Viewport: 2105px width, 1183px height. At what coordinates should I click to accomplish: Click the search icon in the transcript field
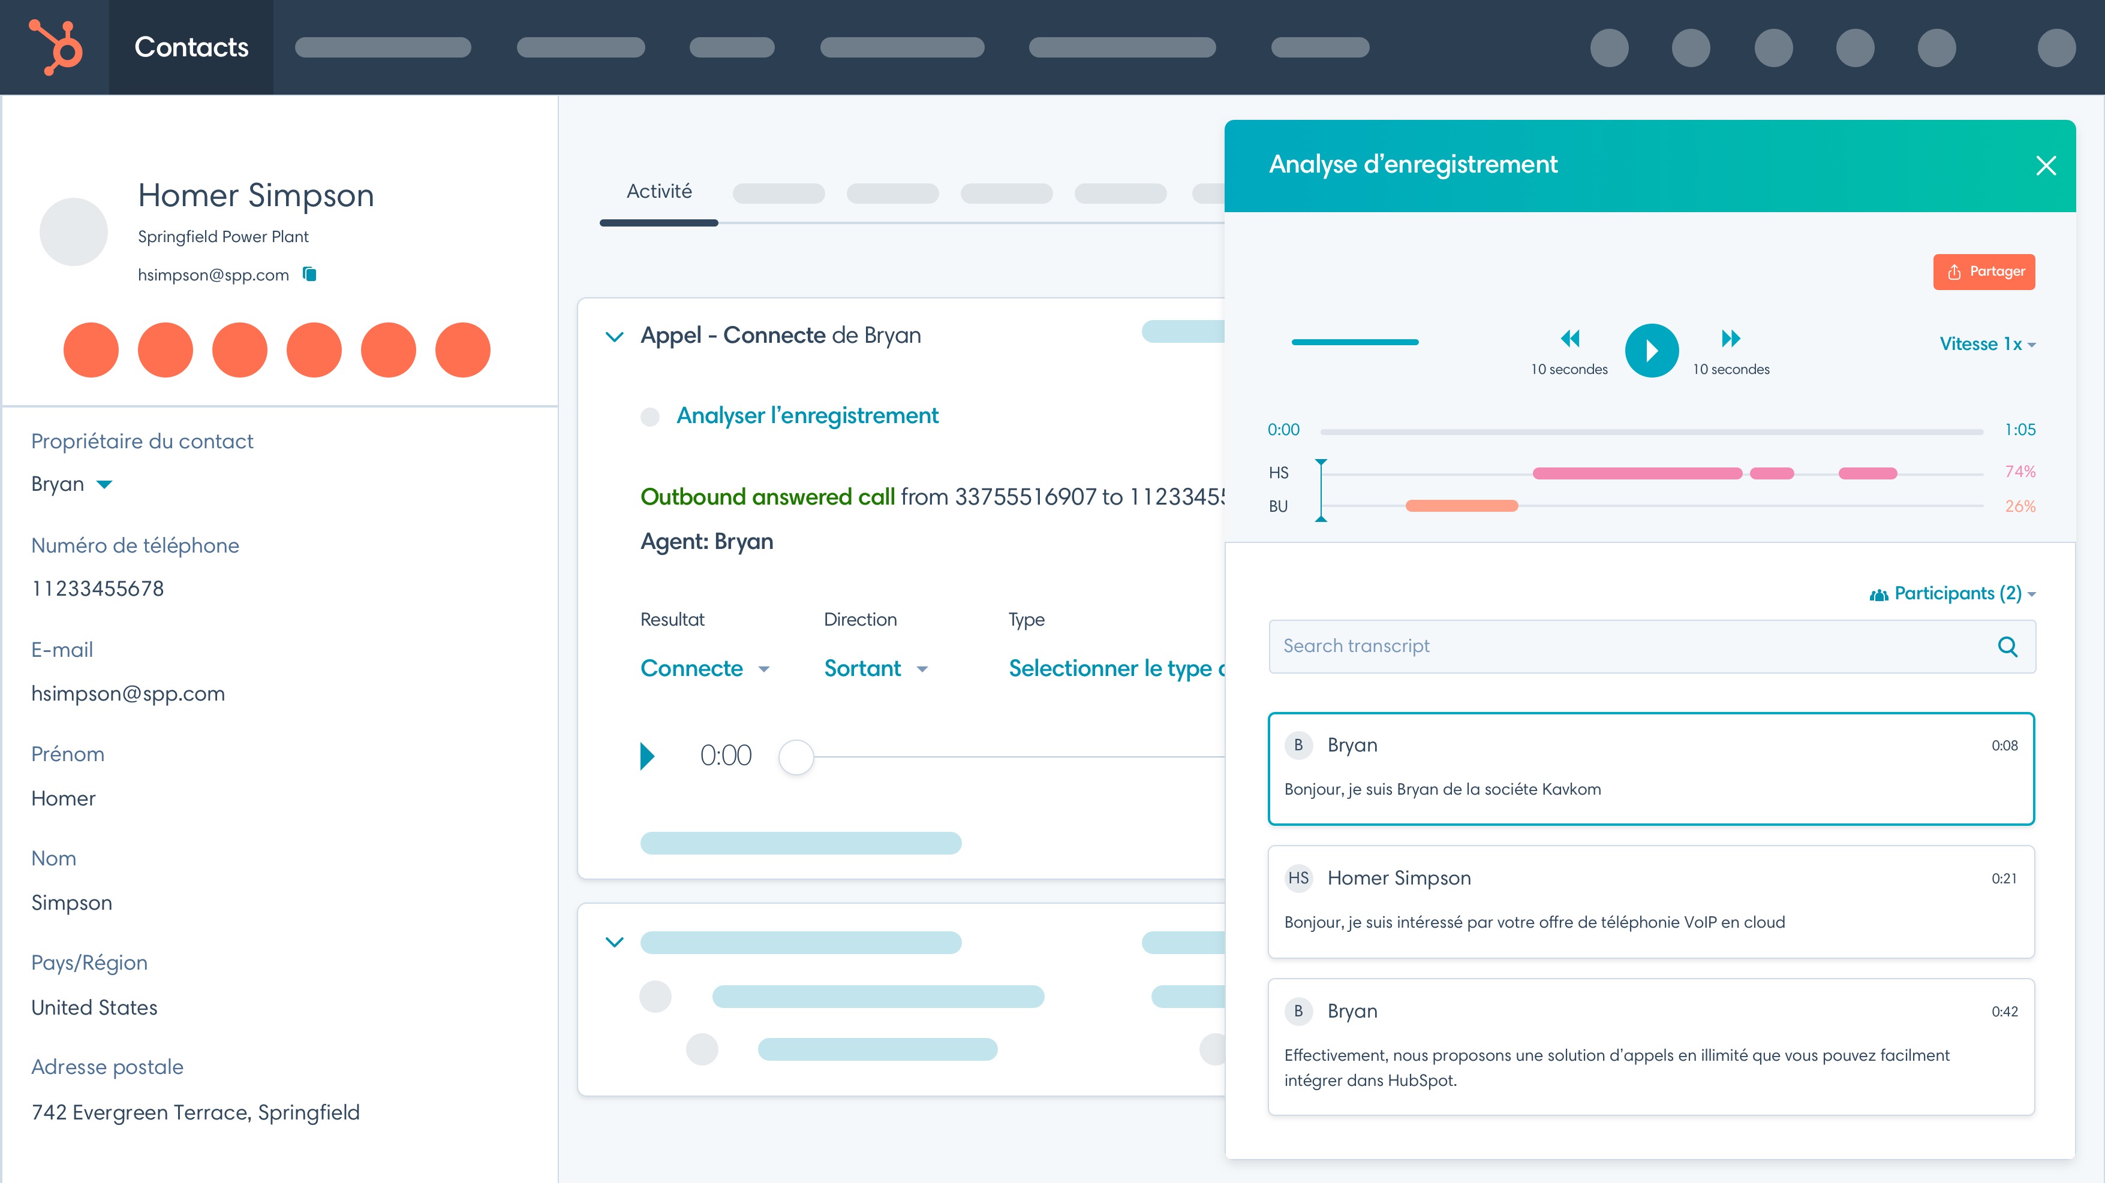2008,646
